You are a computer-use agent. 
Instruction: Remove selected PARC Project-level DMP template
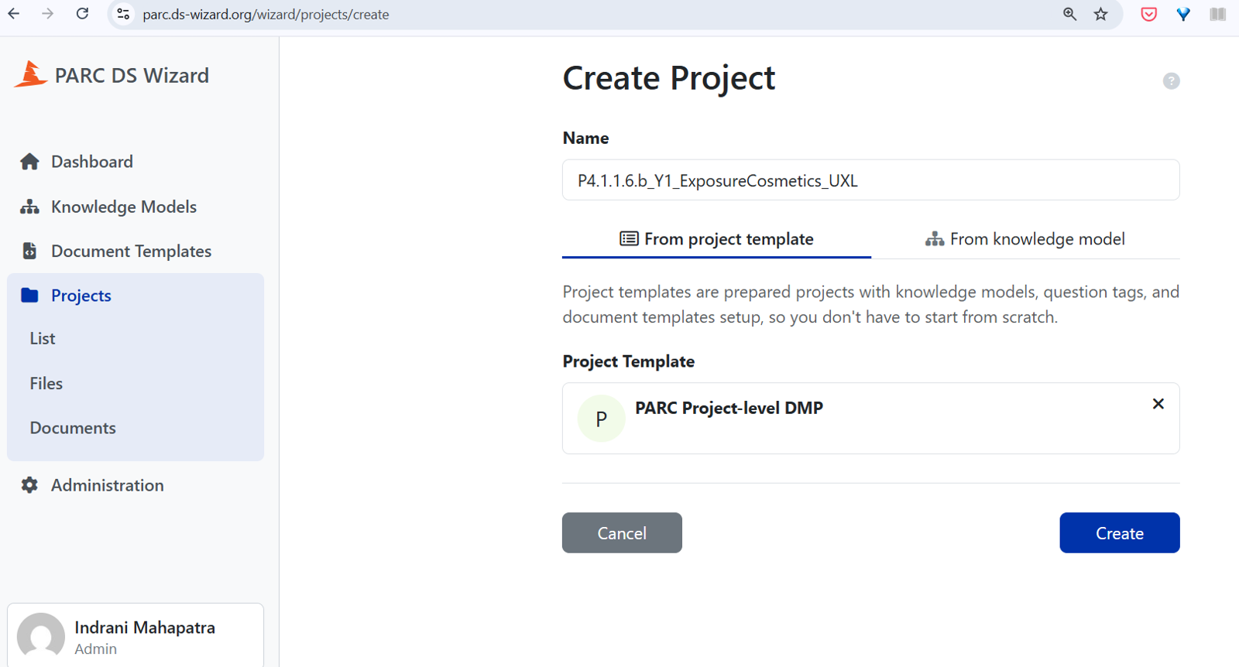(1158, 404)
